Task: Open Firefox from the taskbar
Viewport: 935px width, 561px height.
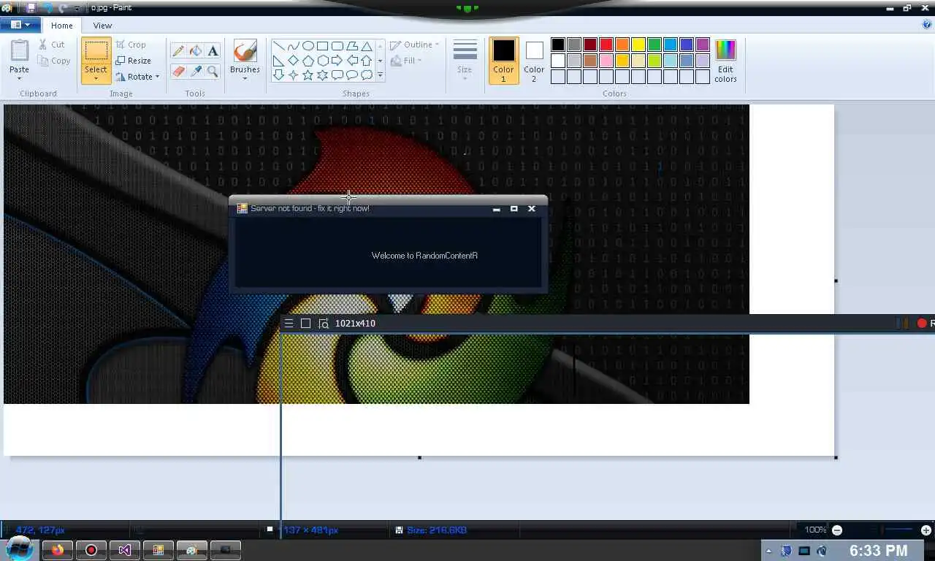Action: (58, 550)
